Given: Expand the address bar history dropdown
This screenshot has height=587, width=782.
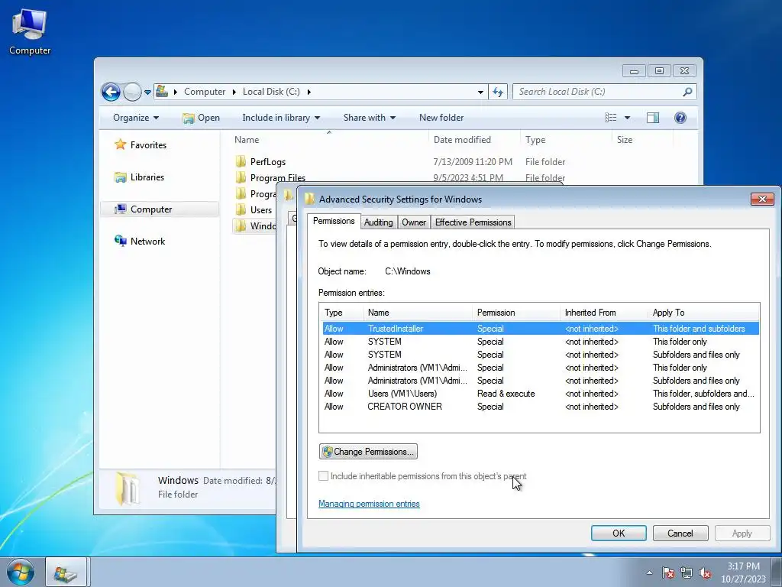Looking at the screenshot, I should point(480,92).
